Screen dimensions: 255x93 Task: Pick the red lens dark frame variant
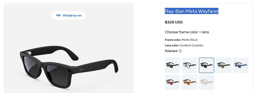172,82
